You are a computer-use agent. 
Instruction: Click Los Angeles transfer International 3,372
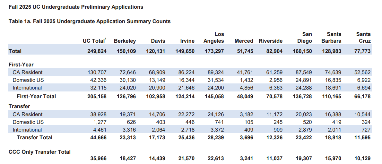(x=218, y=130)
